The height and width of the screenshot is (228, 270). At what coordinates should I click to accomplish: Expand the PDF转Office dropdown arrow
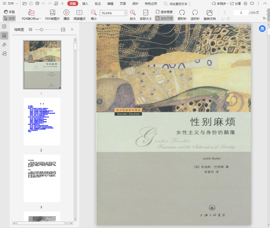tap(40, 19)
